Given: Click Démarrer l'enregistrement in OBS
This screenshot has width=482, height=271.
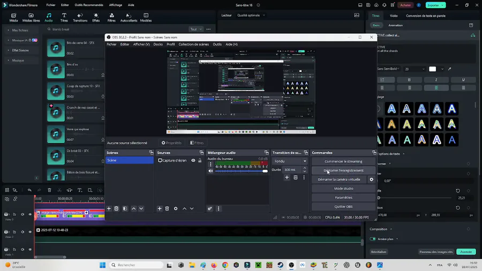Looking at the screenshot, I should (343, 170).
